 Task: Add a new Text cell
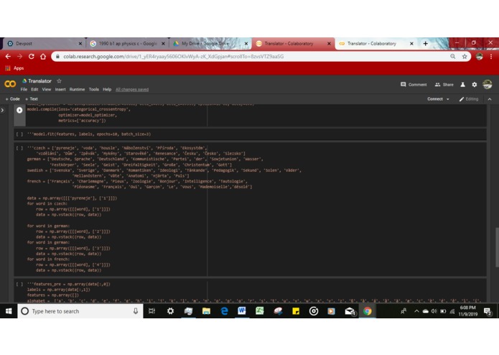pos(31,99)
